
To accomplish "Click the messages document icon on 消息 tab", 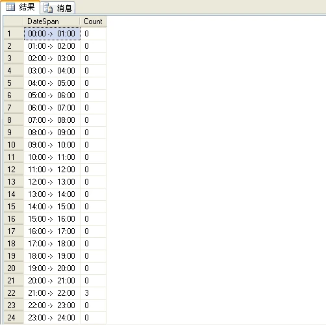I will [x=48, y=8].
